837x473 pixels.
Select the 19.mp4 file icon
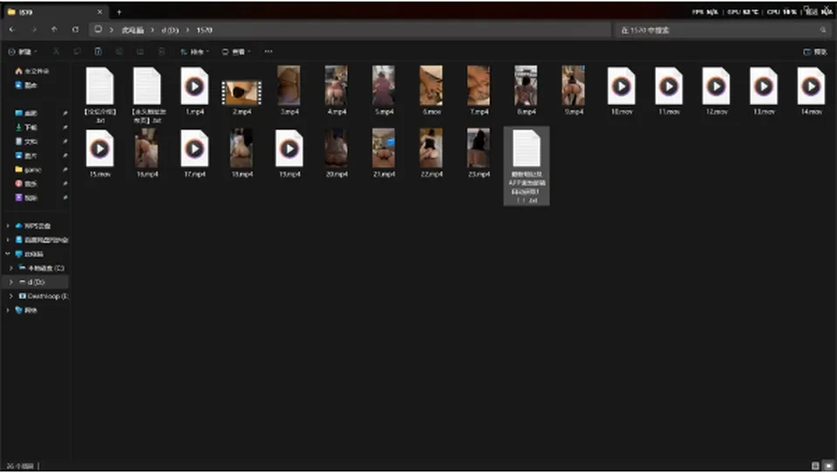point(289,148)
